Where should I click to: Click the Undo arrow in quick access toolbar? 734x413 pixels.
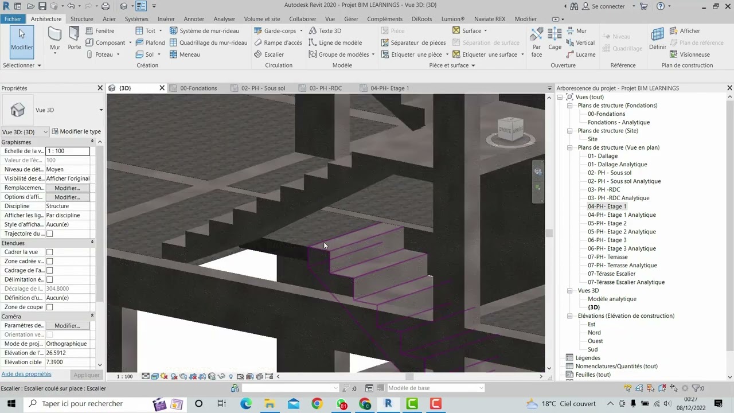click(71, 6)
